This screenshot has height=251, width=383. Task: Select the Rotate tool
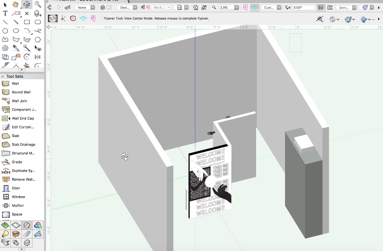[x=27, y=57]
